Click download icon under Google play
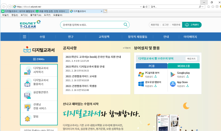221x131 pixels. [188, 76]
